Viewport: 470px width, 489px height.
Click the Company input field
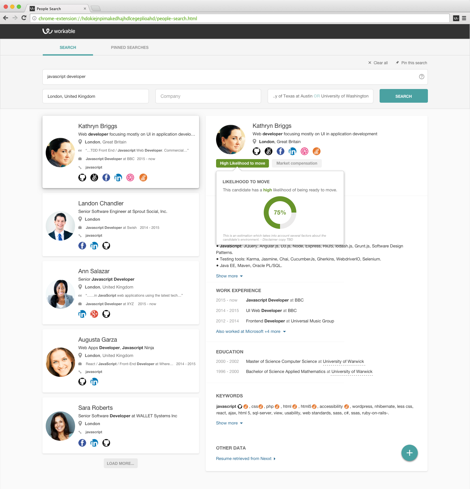click(x=208, y=96)
